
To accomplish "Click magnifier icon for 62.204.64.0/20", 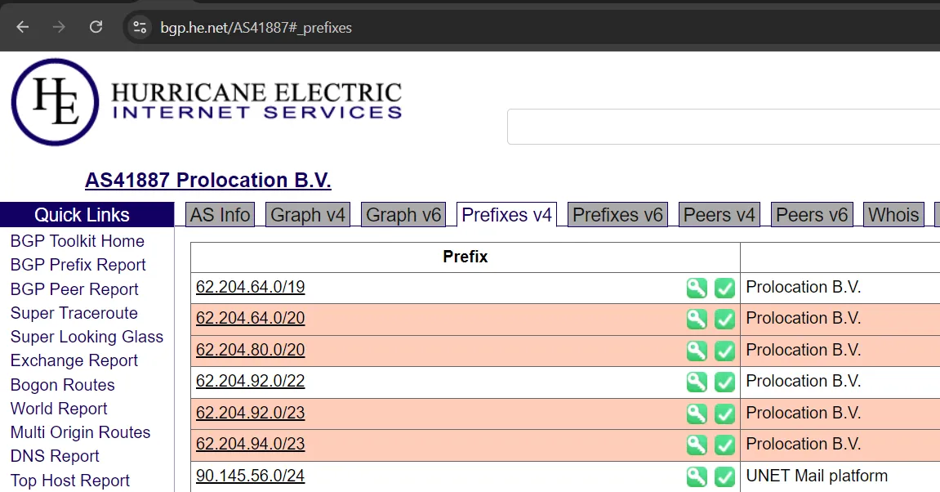I will (697, 319).
